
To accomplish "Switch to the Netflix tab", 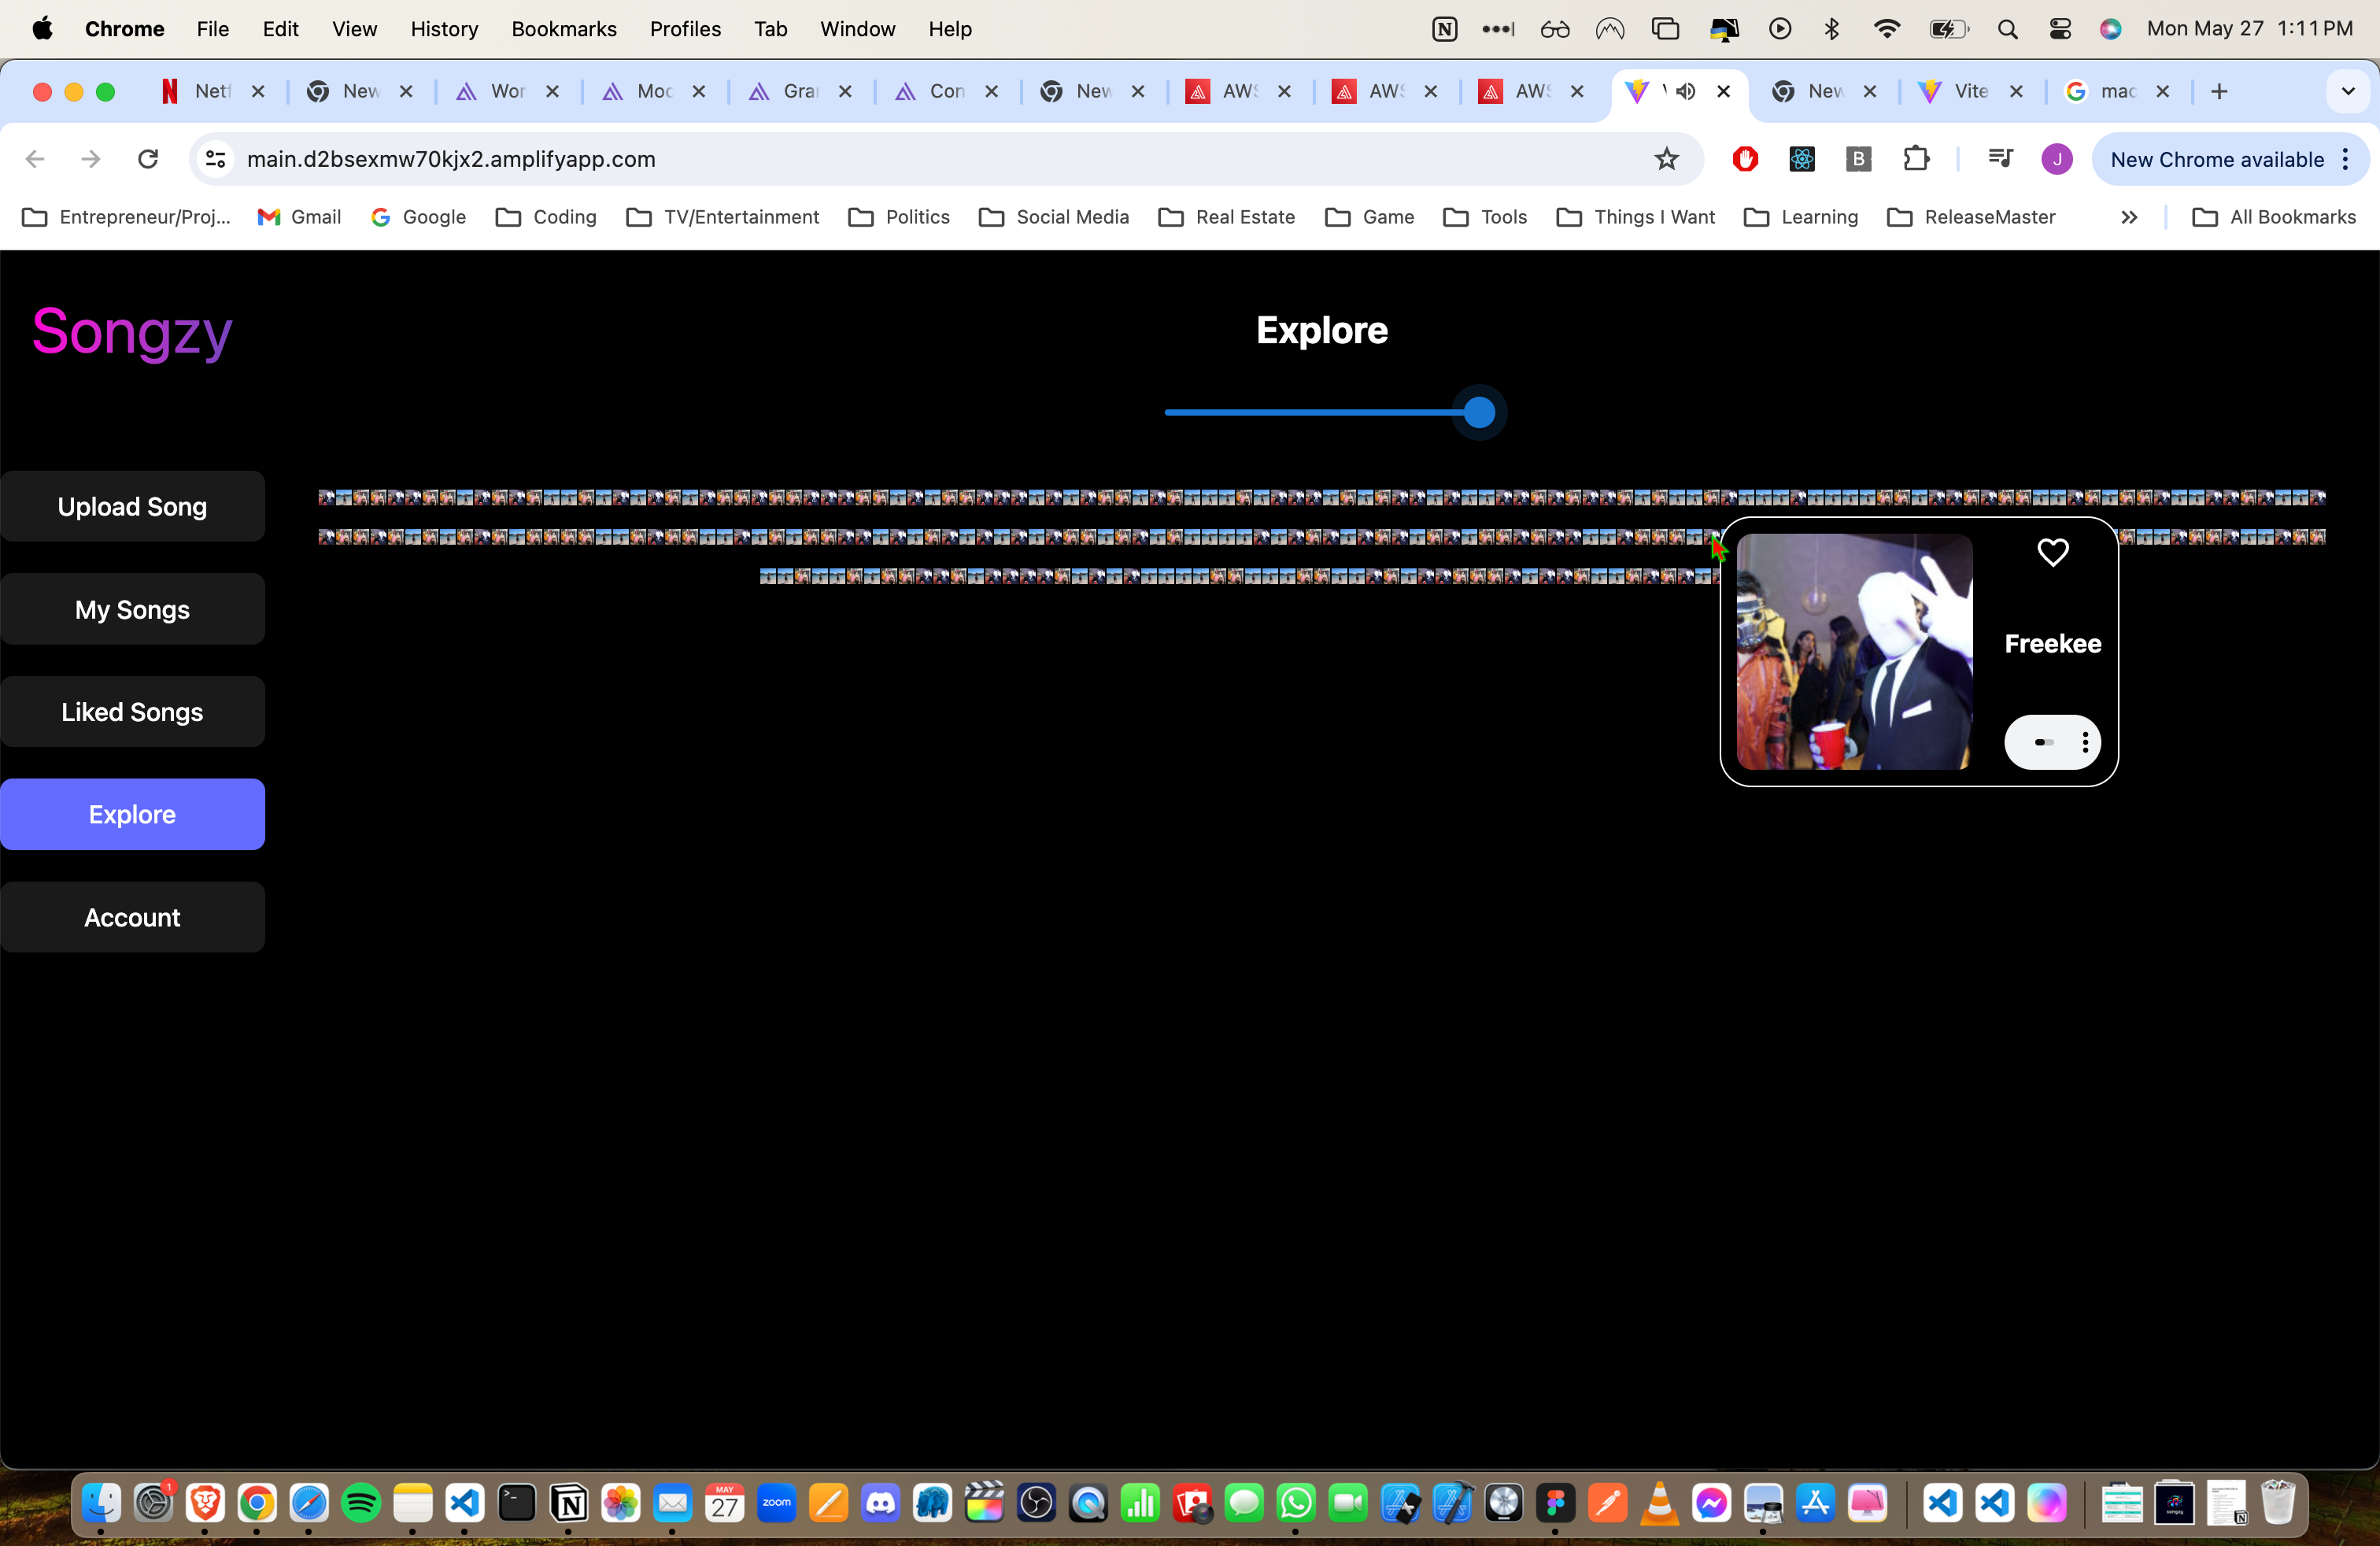I will click(196, 91).
